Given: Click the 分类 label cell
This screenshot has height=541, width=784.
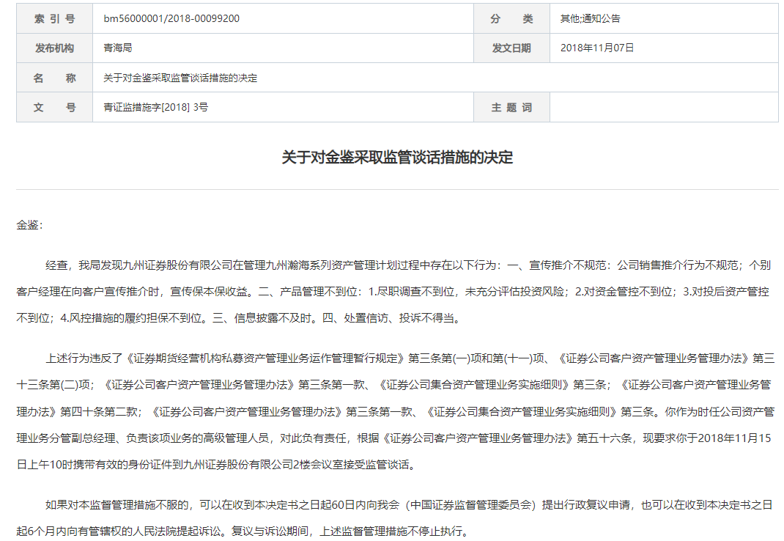Looking at the screenshot, I should pyautogui.click(x=511, y=18).
